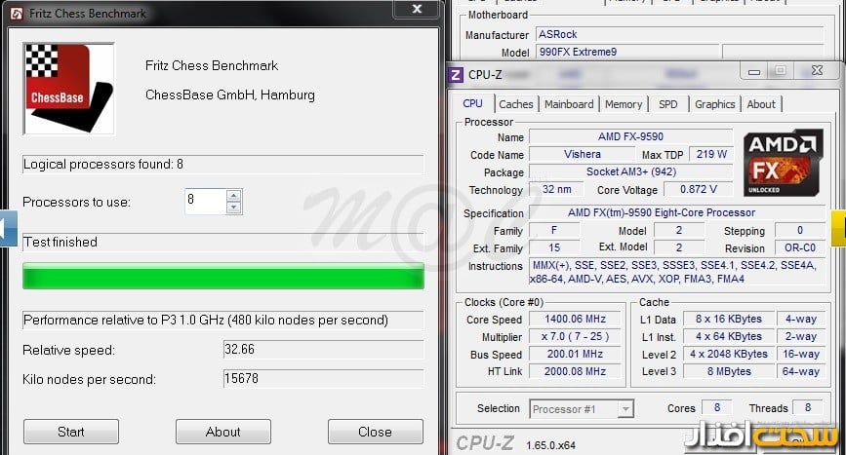Click the Socket AM3+ (942) package value
The height and width of the screenshot is (455, 846).
(x=630, y=171)
